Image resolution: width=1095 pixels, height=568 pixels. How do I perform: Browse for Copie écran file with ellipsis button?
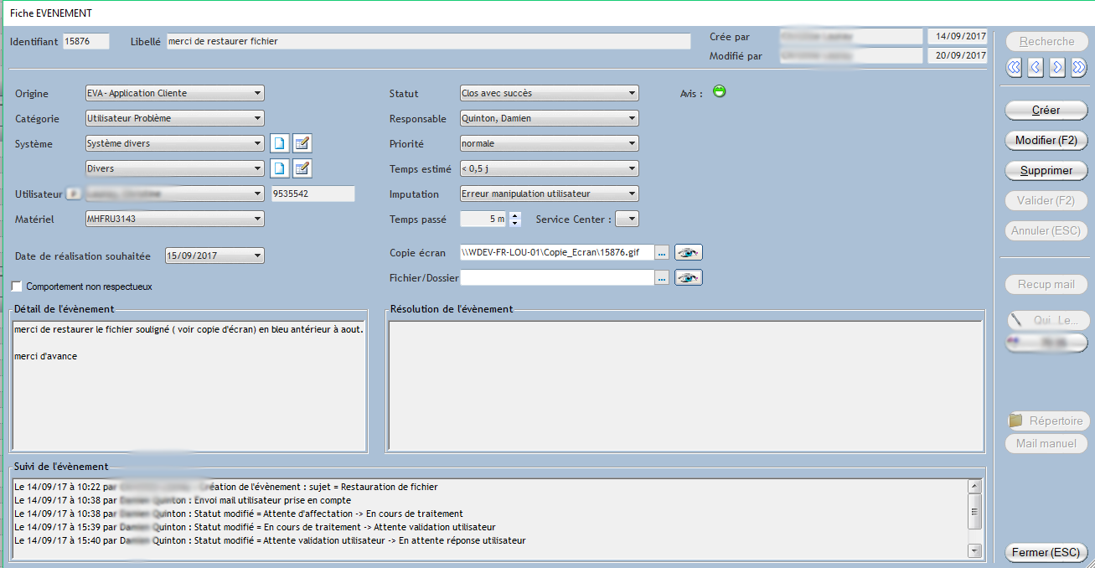click(662, 253)
